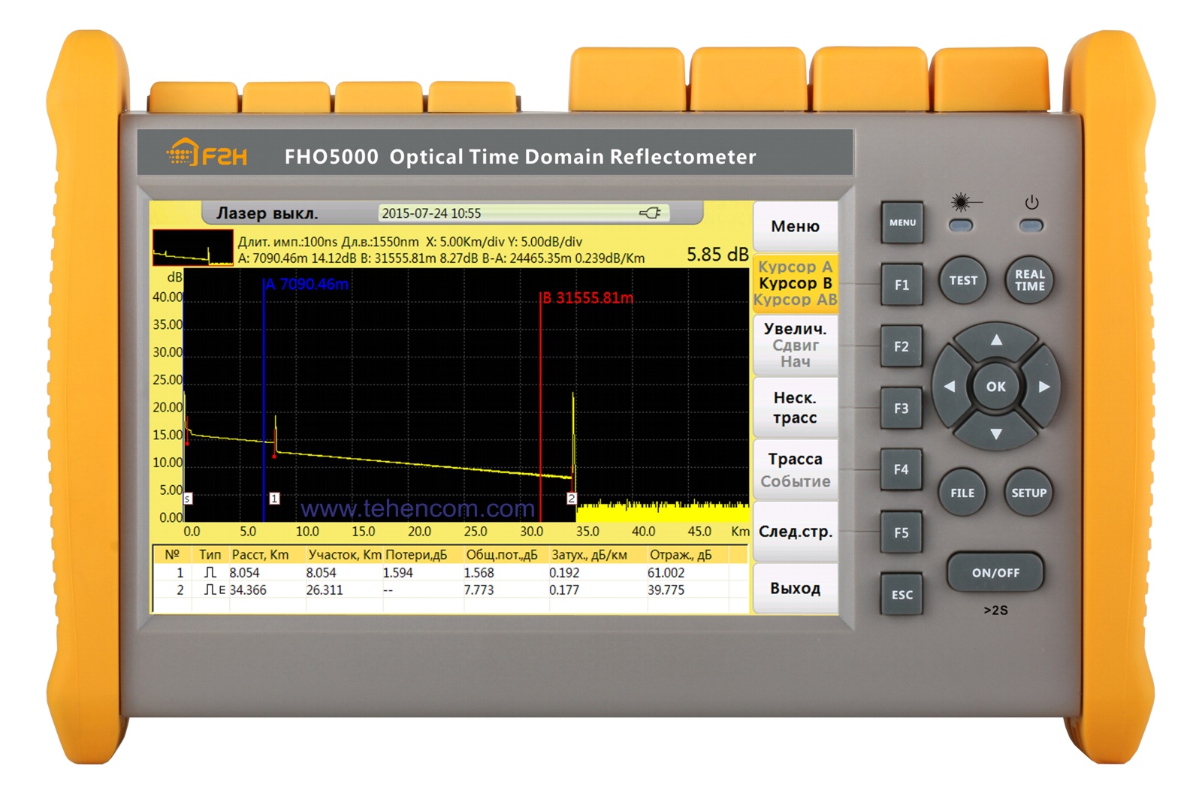Click the date 2015-07-24 10:55
Viewport: 1202px width, 796px height.
pyautogui.click(x=431, y=213)
